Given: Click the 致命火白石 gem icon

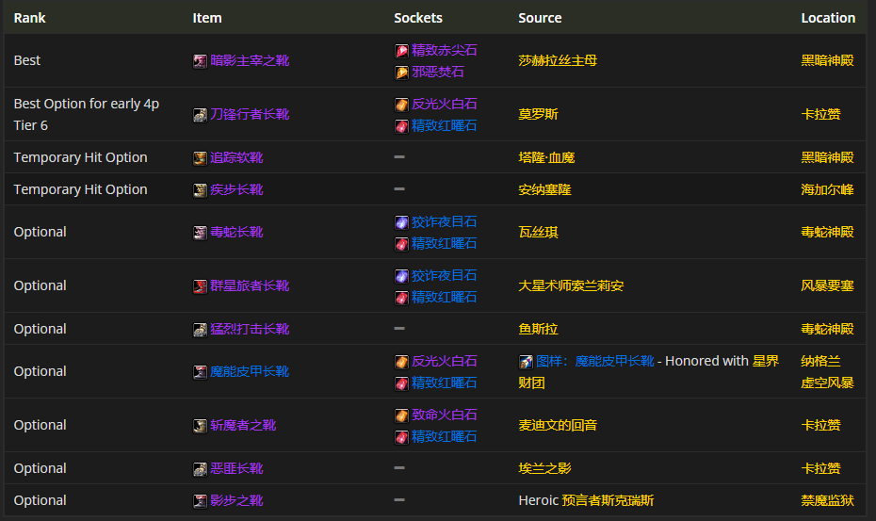Looking at the screenshot, I should pos(401,415).
